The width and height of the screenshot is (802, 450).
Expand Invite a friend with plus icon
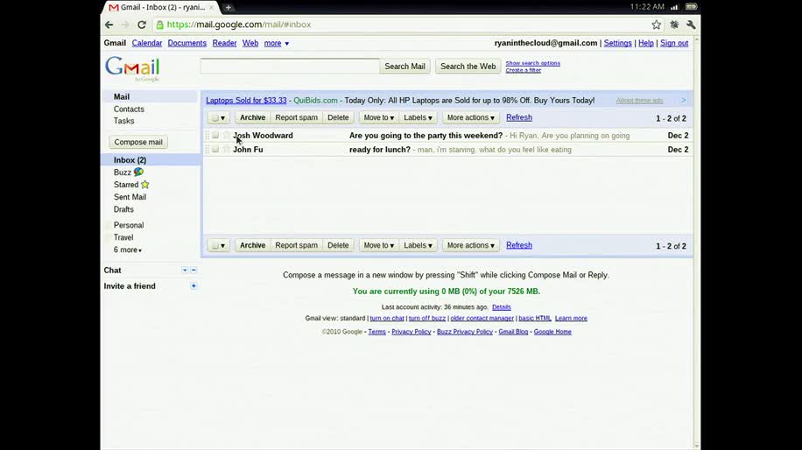(x=193, y=286)
